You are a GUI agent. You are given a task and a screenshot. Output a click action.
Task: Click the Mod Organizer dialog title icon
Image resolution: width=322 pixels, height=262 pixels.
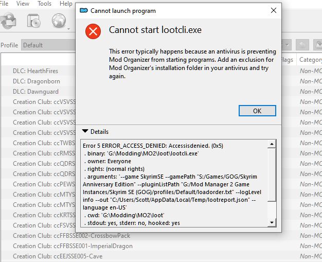pos(84,10)
